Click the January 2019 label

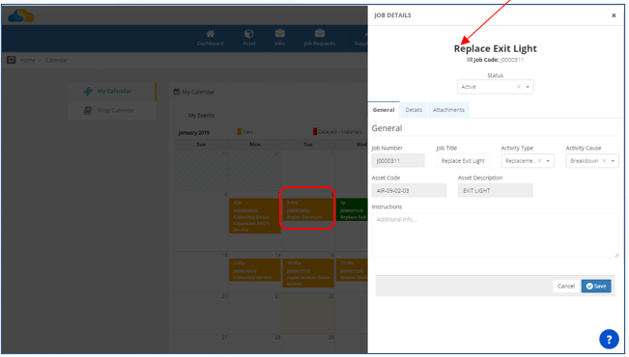click(194, 132)
